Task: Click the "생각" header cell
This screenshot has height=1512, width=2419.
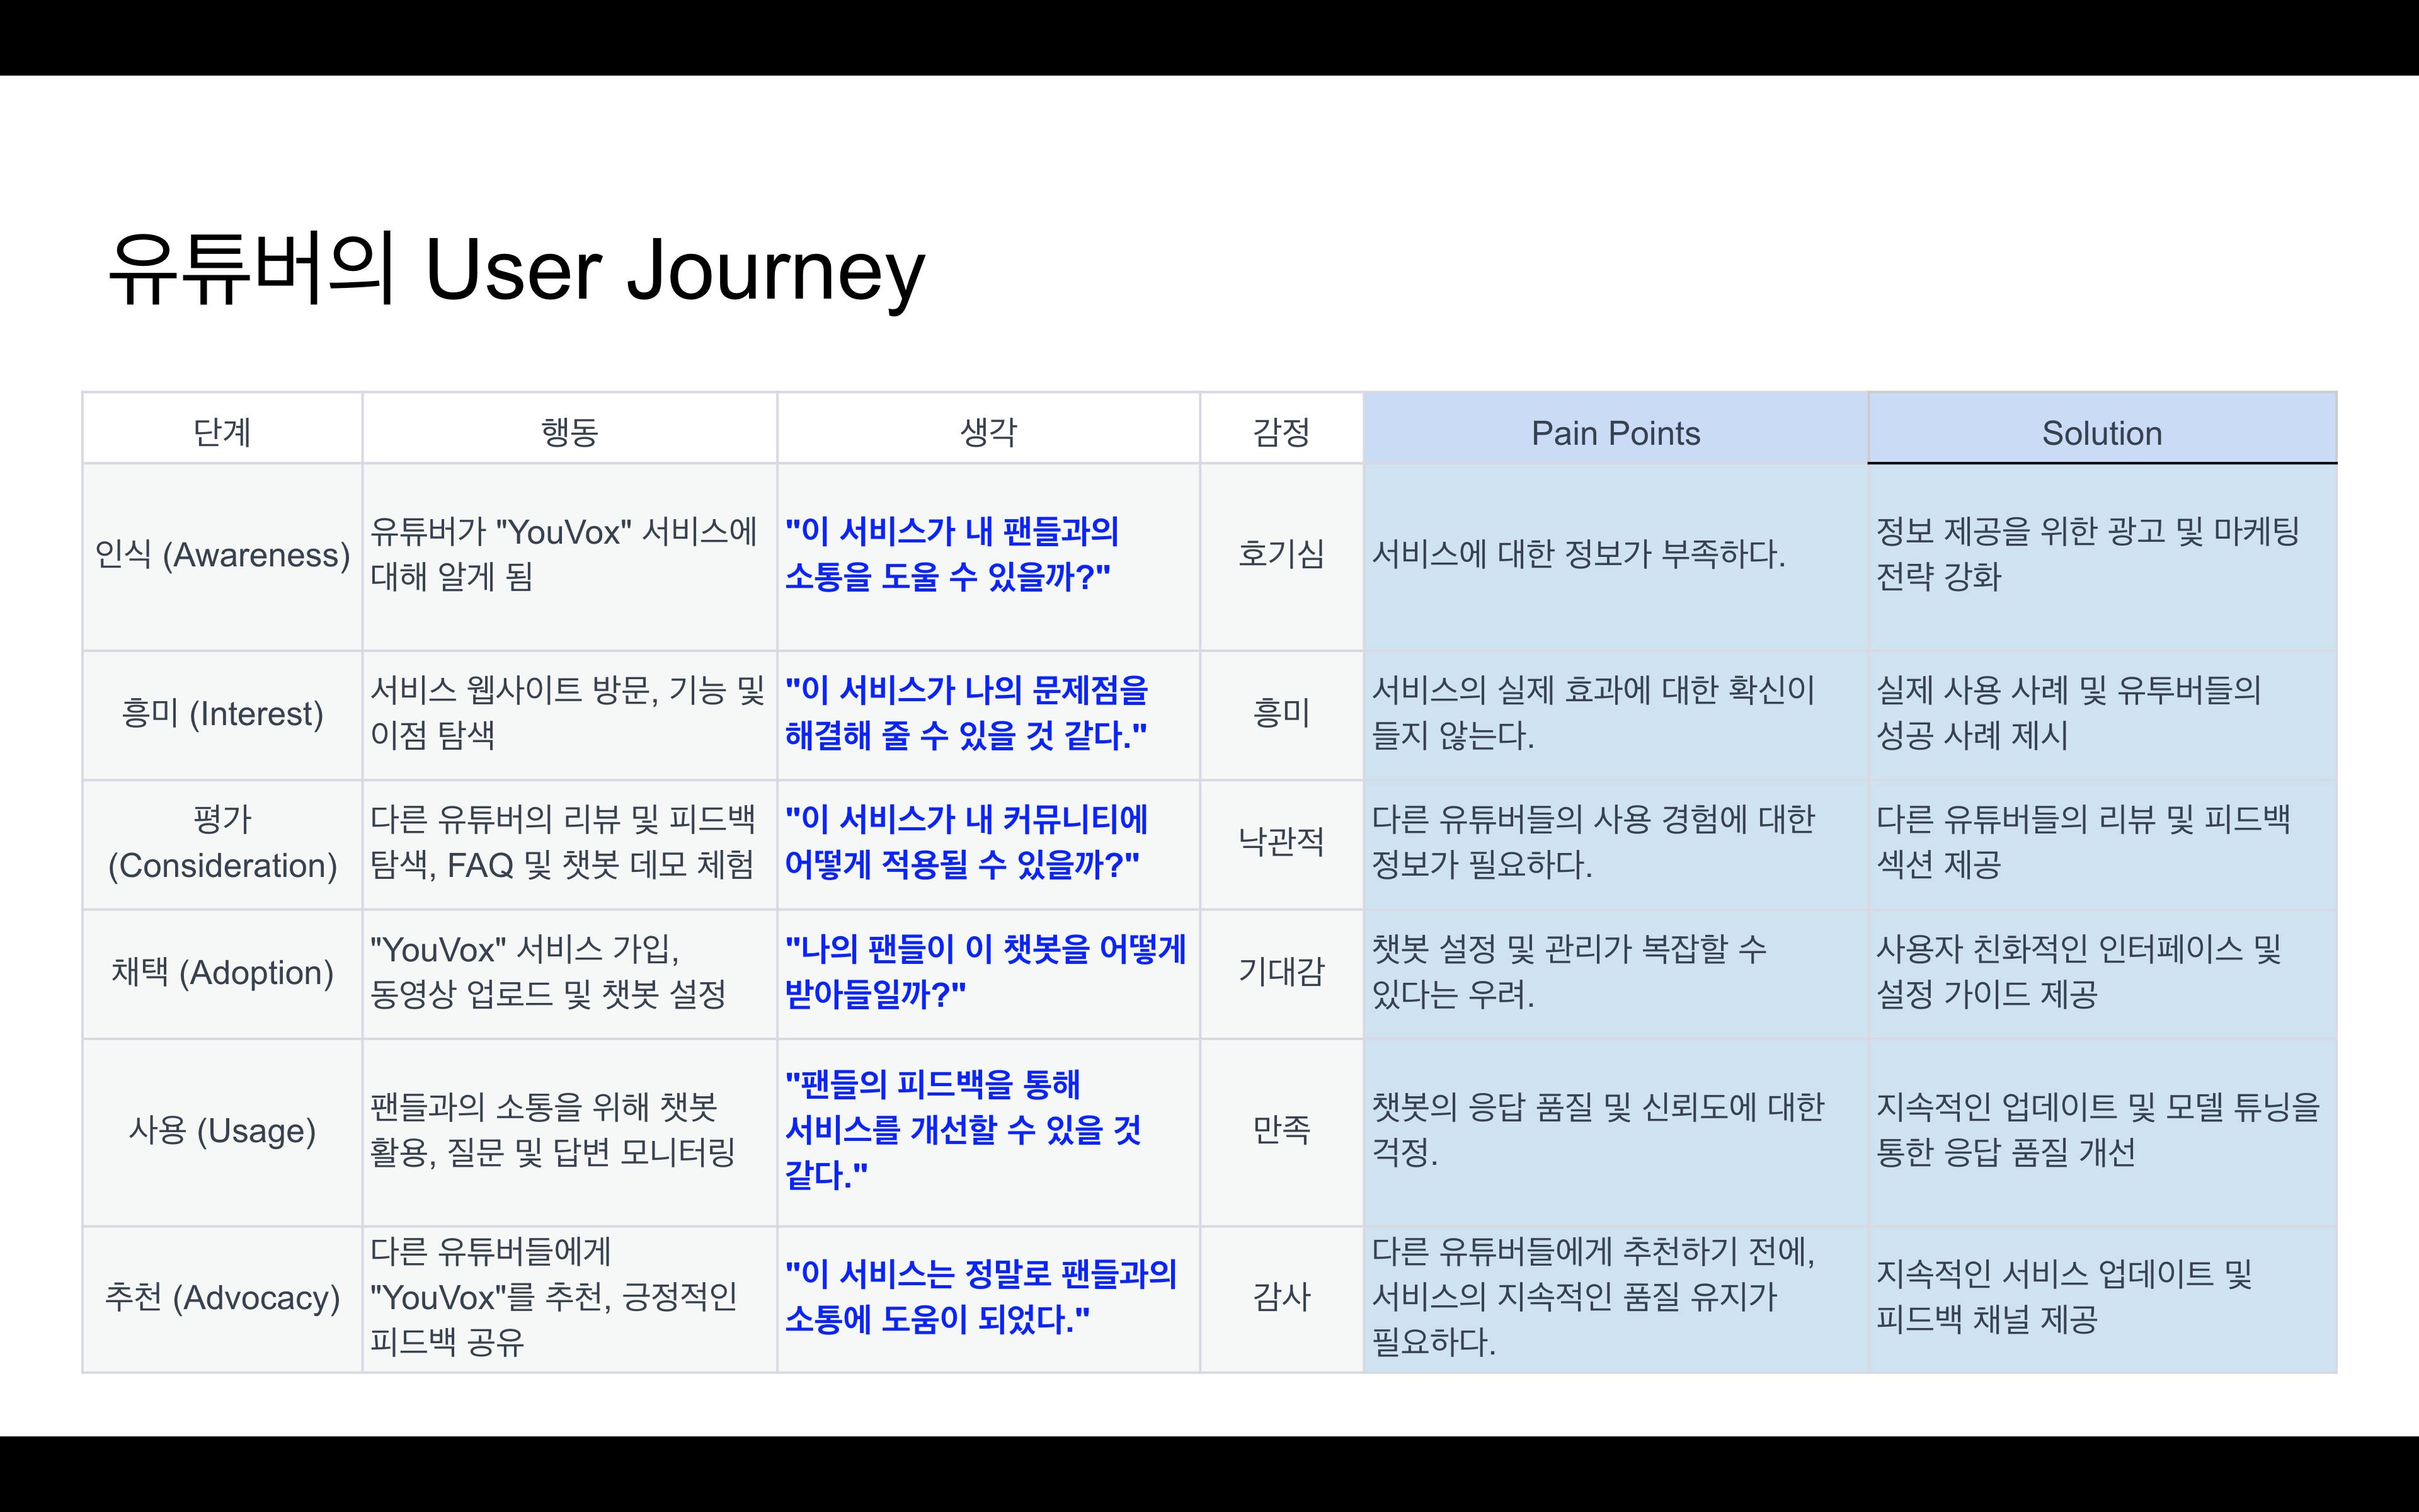Action: click(988, 428)
